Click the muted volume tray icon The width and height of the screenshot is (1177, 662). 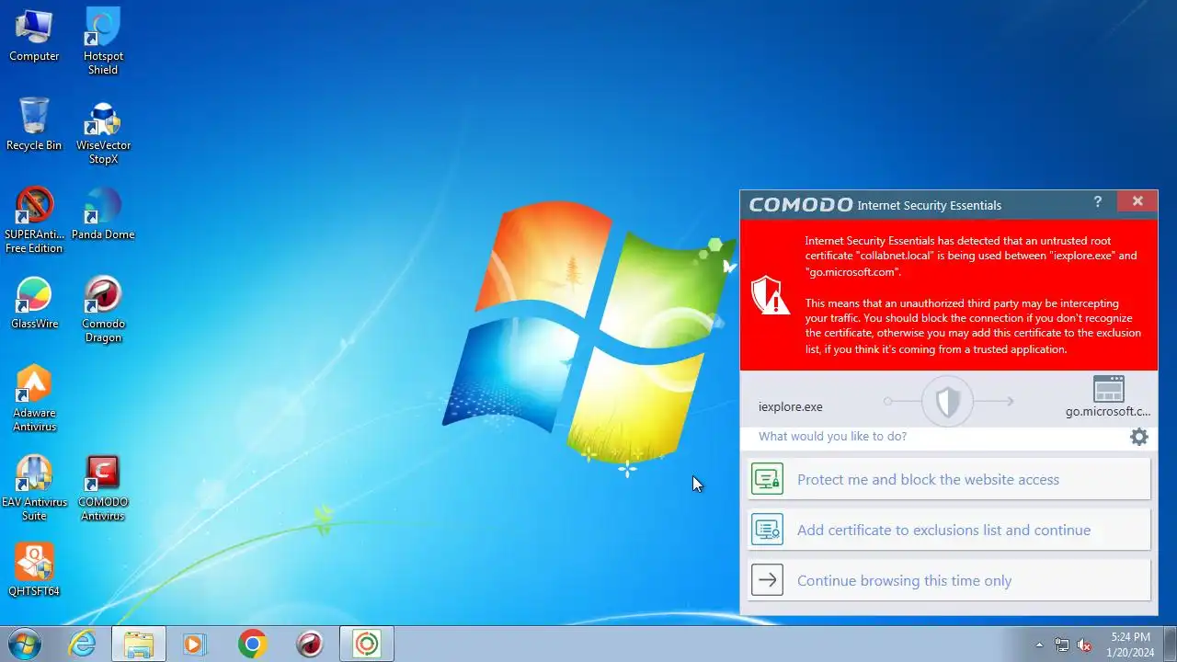point(1085,645)
